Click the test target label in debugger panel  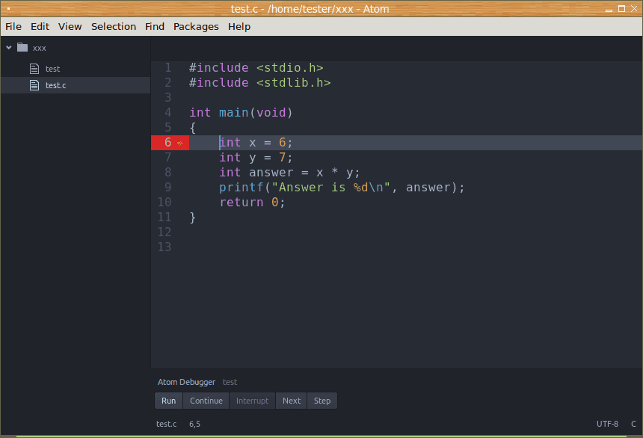230,382
